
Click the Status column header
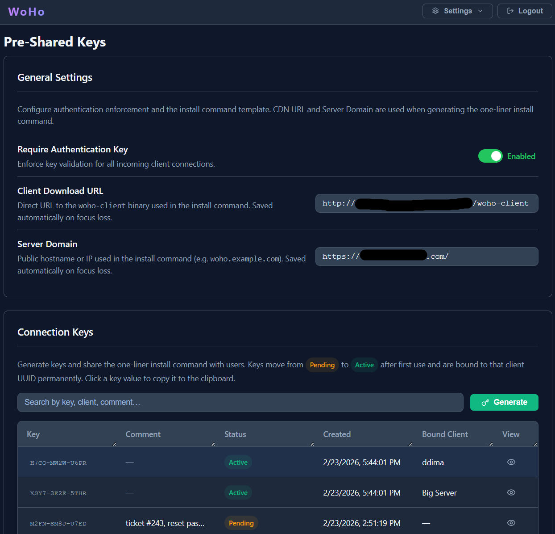pyautogui.click(x=235, y=434)
